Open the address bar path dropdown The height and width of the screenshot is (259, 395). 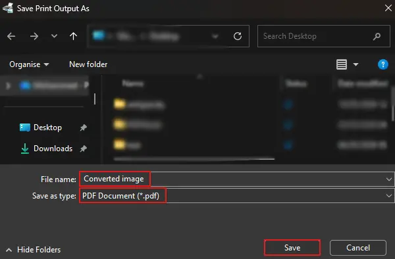click(x=215, y=36)
